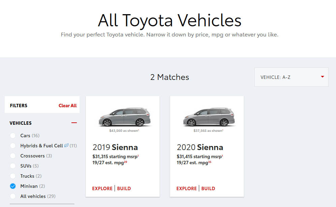
Task: Build the 2020 Sienna
Action: (208, 188)
